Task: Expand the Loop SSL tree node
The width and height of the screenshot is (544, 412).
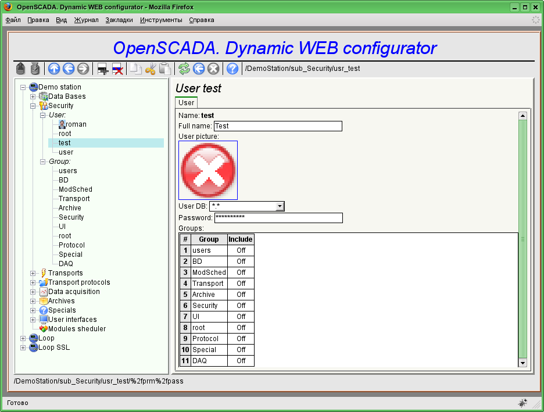Action: (x=23, y=348)
